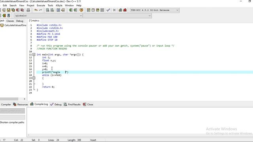Open the TDM-GCC compiler set dropdown
This screenshot has width=253, height=142.
tap(155, 10)
